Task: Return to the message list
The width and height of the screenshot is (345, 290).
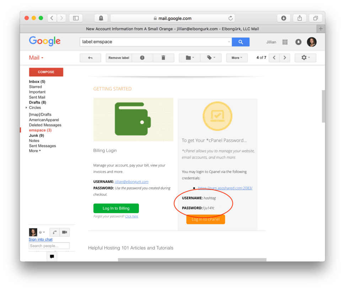Action: (90, 58)
